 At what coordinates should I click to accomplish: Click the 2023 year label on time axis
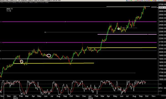tap(15, 98)
